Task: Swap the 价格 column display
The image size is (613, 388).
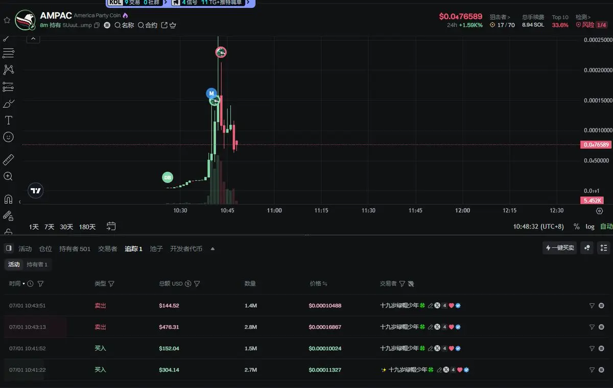Action: pos(325,284)
